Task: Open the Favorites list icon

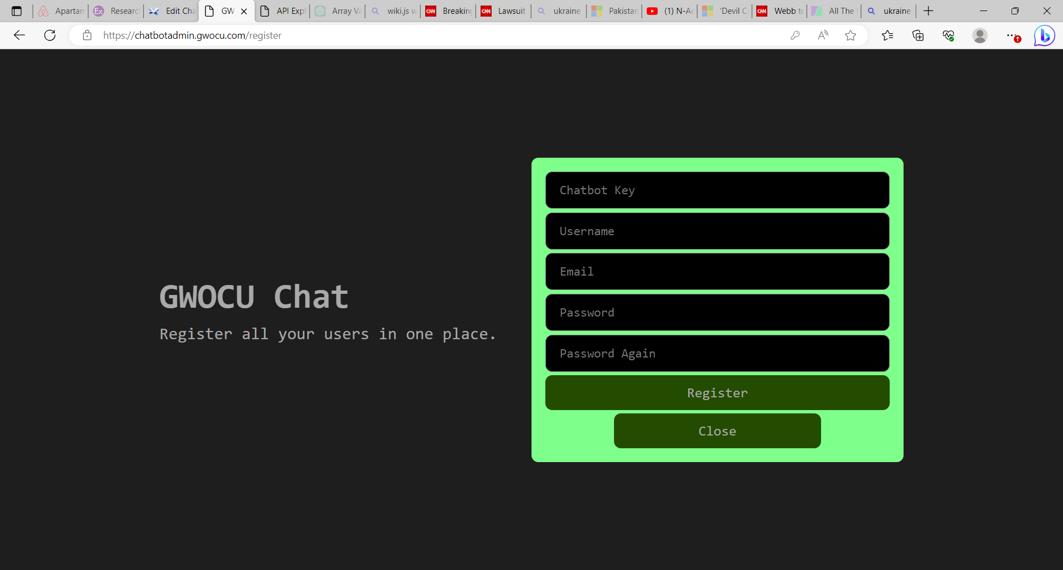Action: point(887,35)
